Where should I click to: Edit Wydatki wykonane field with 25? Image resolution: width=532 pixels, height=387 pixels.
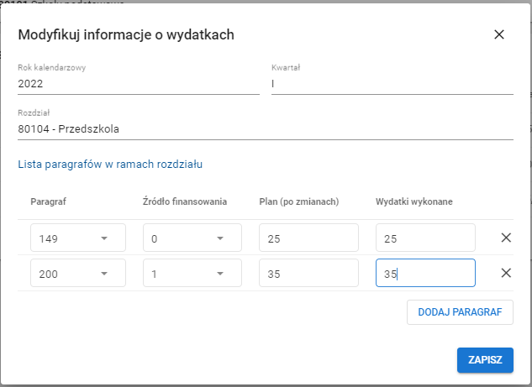pyautogui.click(x=425, y=238)
